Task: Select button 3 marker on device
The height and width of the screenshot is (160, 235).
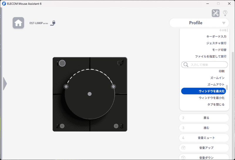Action: click(116, 126)
